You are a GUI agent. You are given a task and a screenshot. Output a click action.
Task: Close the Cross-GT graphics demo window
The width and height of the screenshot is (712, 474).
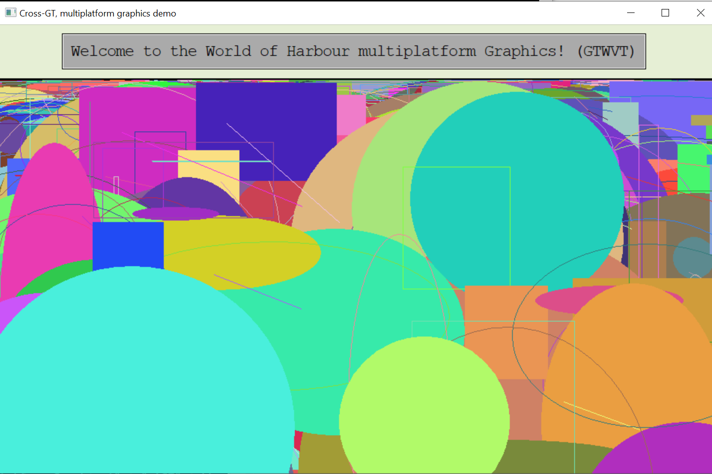coord(700,13)
